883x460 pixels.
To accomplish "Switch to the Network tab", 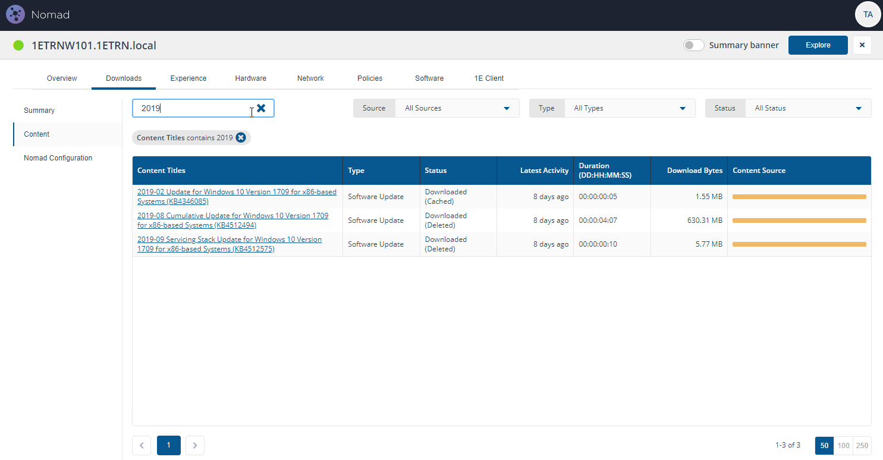I will coord(310,78).
